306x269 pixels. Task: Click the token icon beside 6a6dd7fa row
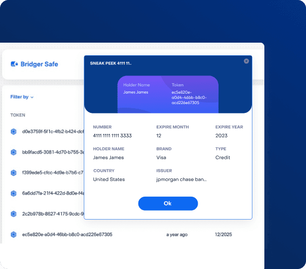coord(14,194)
